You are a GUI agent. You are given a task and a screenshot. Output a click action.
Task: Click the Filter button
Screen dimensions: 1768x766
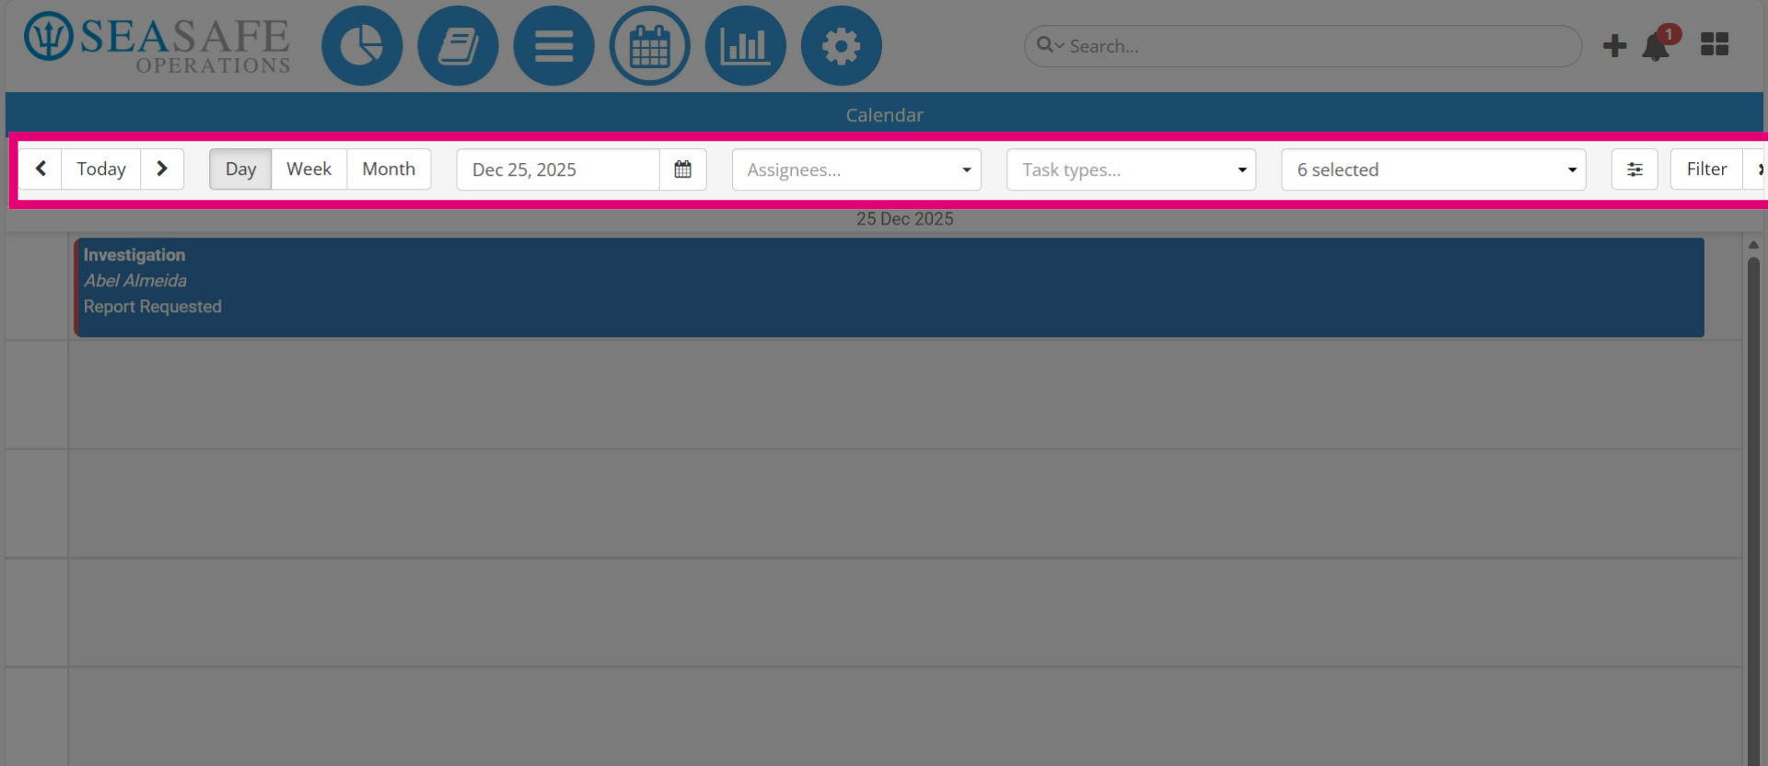point(1706,168)
